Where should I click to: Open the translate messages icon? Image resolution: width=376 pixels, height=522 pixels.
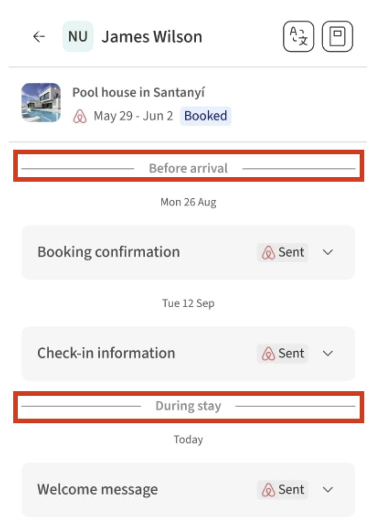pos(298,37)
